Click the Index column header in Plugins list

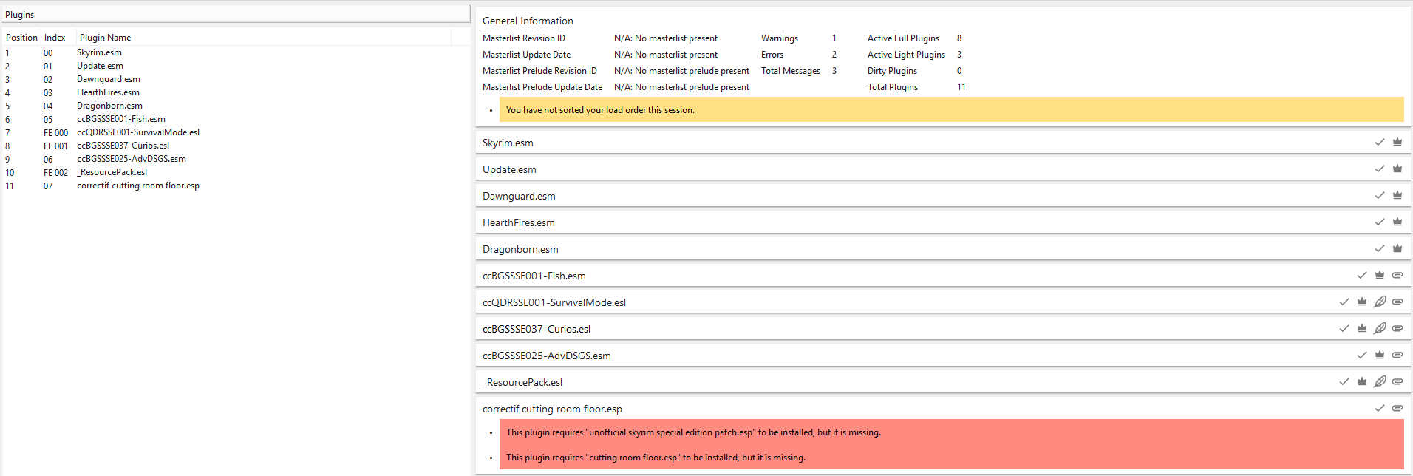[x=55, y=38]
